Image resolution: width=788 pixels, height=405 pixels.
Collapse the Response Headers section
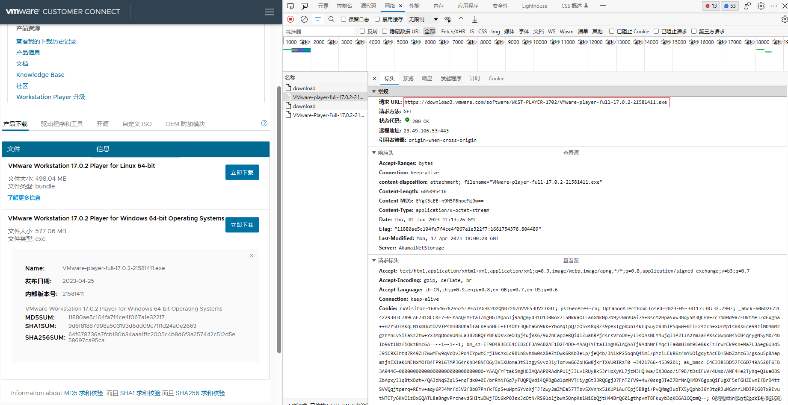point(374,153)
